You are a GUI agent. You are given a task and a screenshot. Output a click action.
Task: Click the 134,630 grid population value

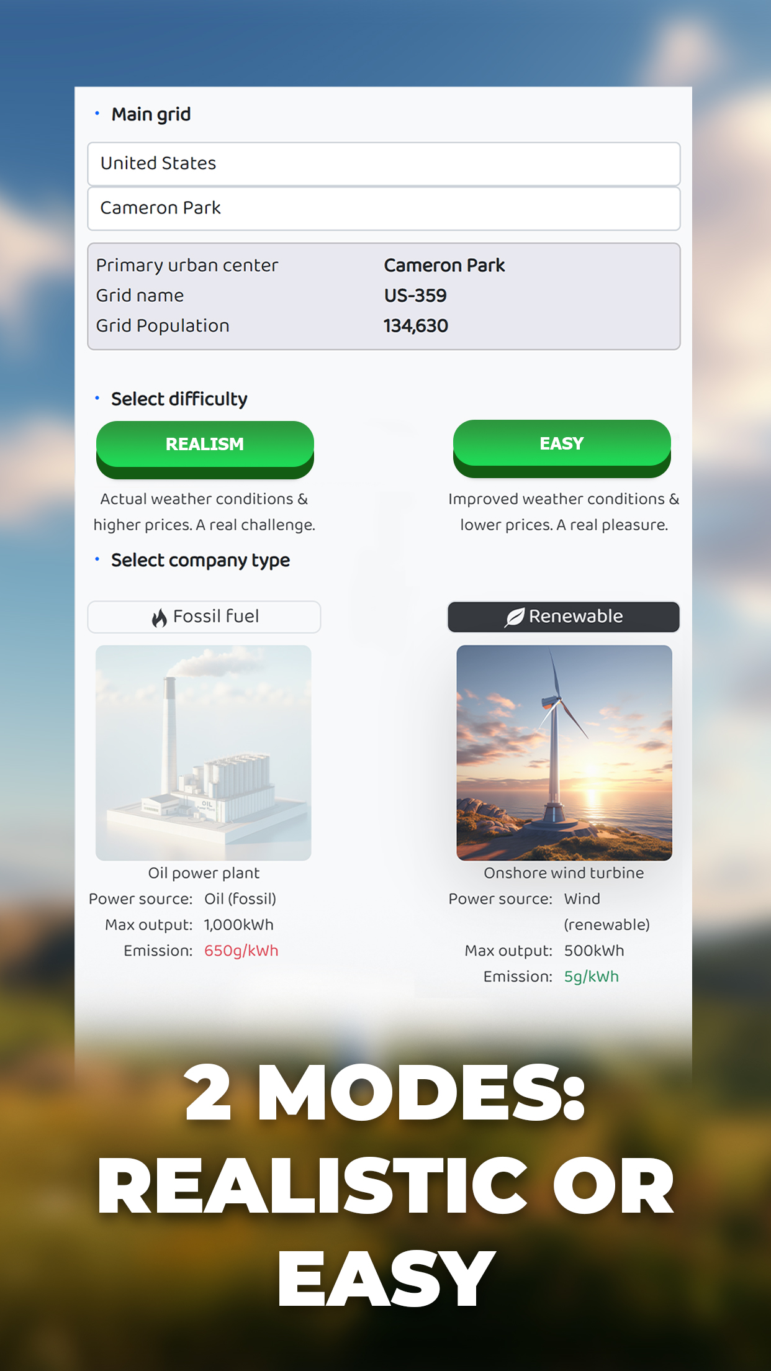(416, 325)
